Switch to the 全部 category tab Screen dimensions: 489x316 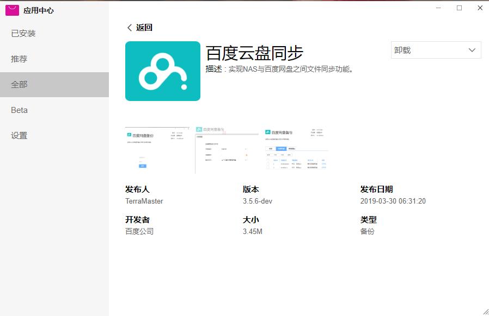tap(20, 84)
